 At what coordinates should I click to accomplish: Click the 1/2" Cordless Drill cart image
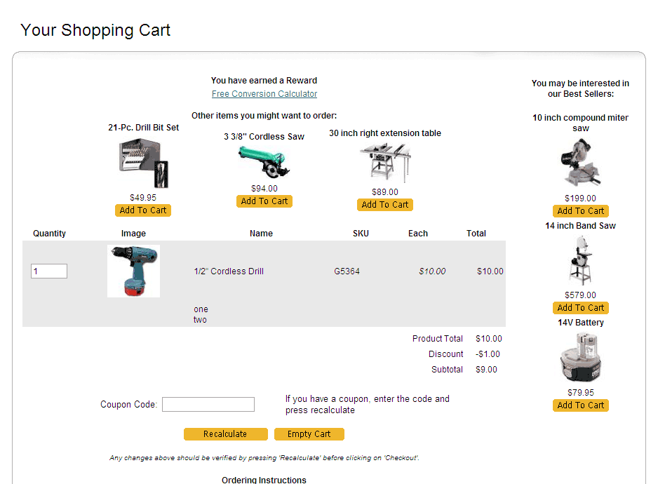pyautogui.click(x=133, y=271)
